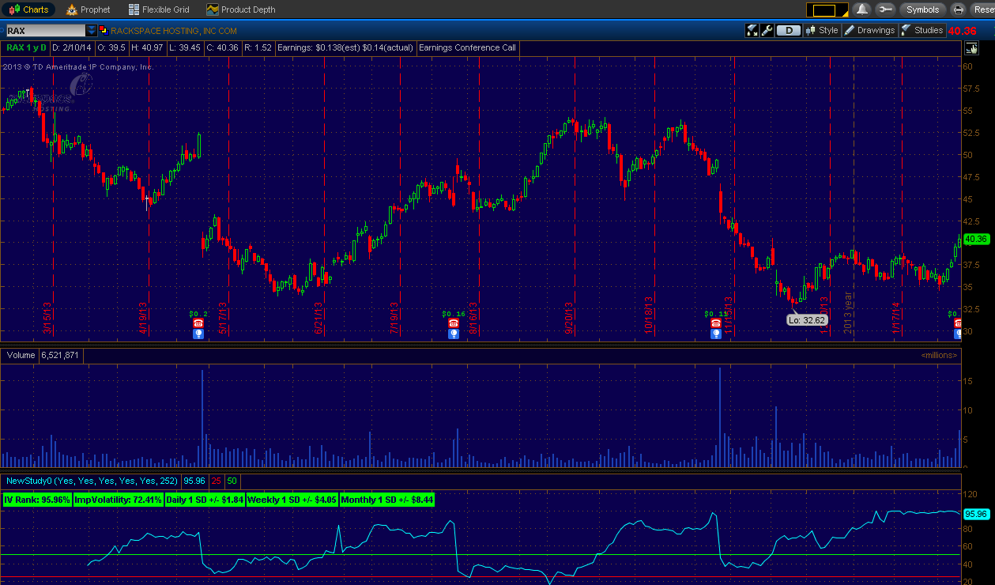Viewport: 995px width, 585px height.
Task: Click the NewStudy0 study title
Action: tap(92, 480)
